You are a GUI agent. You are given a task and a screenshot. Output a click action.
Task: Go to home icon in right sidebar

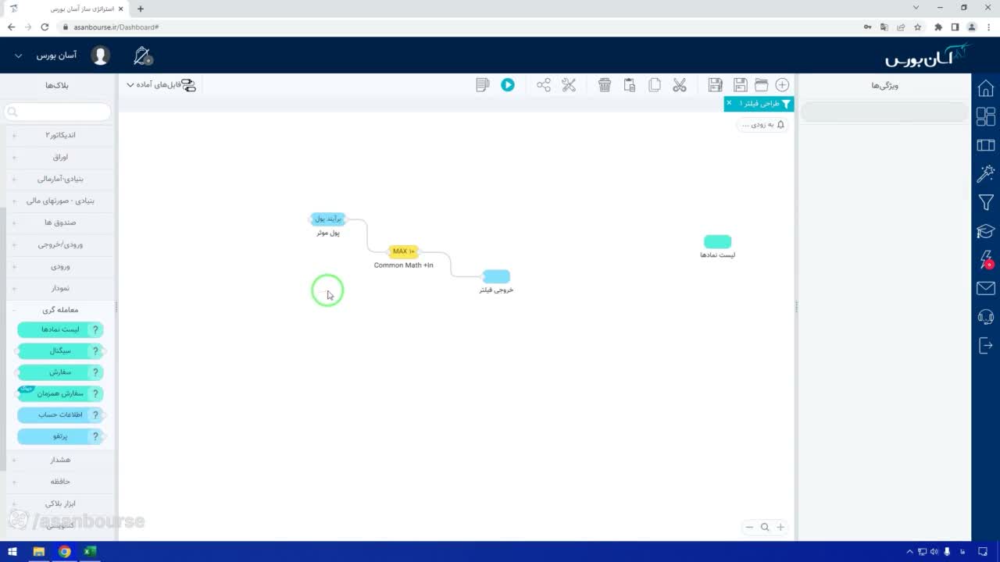pyautogui.click(x=986, y=87)
